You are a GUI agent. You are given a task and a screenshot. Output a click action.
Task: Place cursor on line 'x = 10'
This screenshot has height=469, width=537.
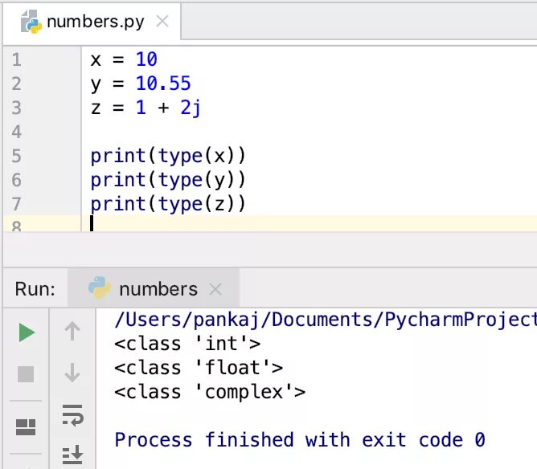pyautogui.click(x=124, y=59)
